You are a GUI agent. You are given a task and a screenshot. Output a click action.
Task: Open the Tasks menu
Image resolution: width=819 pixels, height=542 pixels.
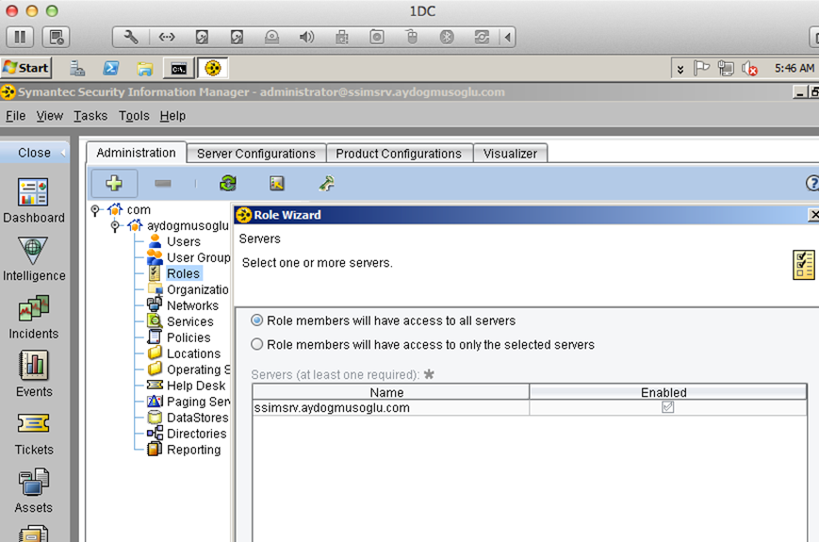coord(90,115)
